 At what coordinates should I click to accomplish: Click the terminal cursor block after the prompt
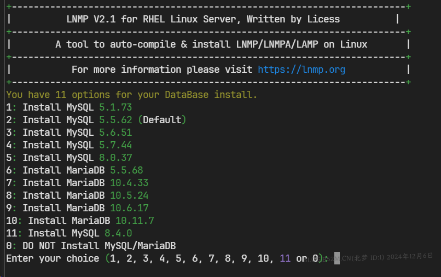pos(337,258)
